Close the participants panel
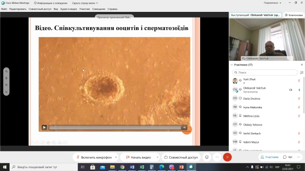The image size is (305, 171). tap(302, 65)
